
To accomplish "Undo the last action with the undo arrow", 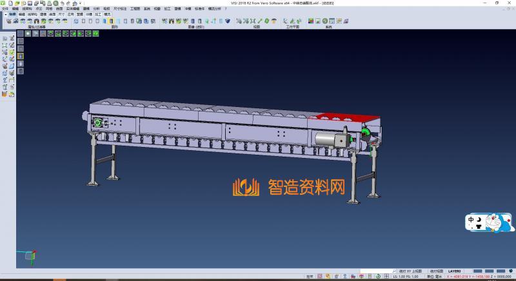I will 62,3.
